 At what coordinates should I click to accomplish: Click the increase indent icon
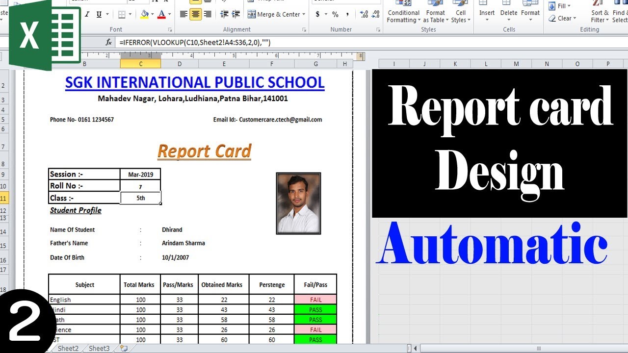pyautogui.click(x=236, y=14)
